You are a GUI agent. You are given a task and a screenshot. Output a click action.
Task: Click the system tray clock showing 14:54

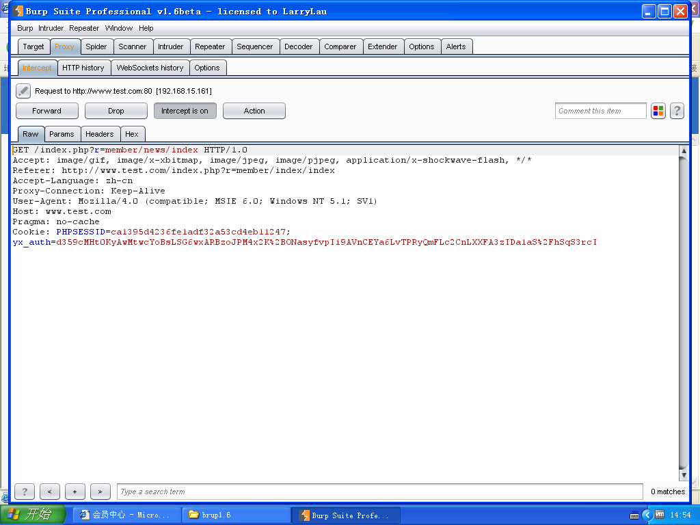(680, 515)
